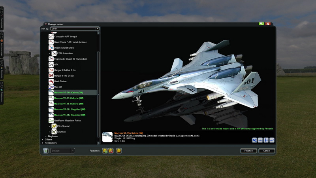Select NewPower Modelism Reflex name
Image resolution: width=316 pixels, height=178 pixels.
pyautogui.click(x=68, y=121)
